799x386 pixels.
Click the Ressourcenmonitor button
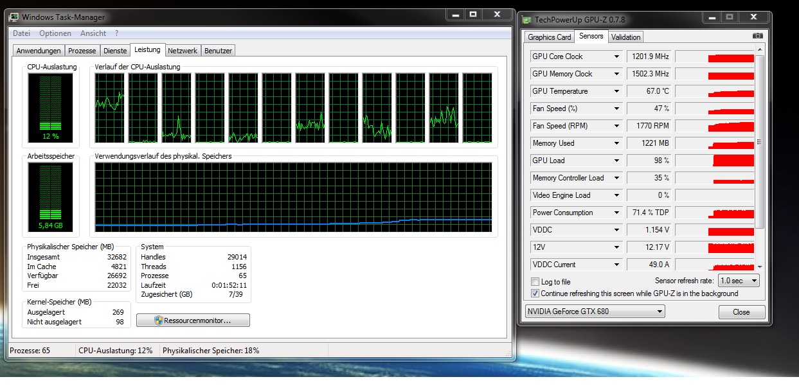coord(193,320)
